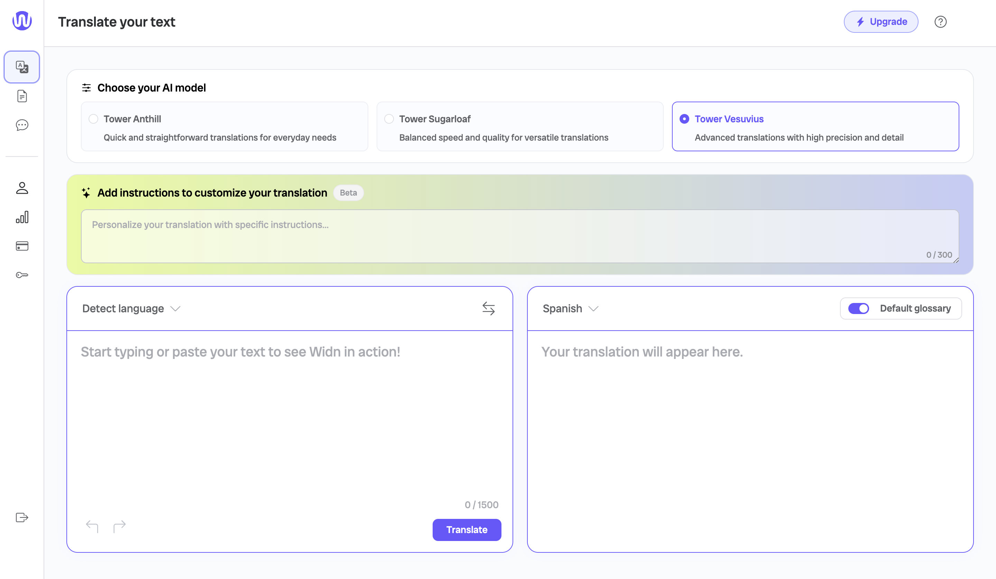Open the chat bubble sidebar icon
This screenshot has height=579, width=996.
point(22,125)
